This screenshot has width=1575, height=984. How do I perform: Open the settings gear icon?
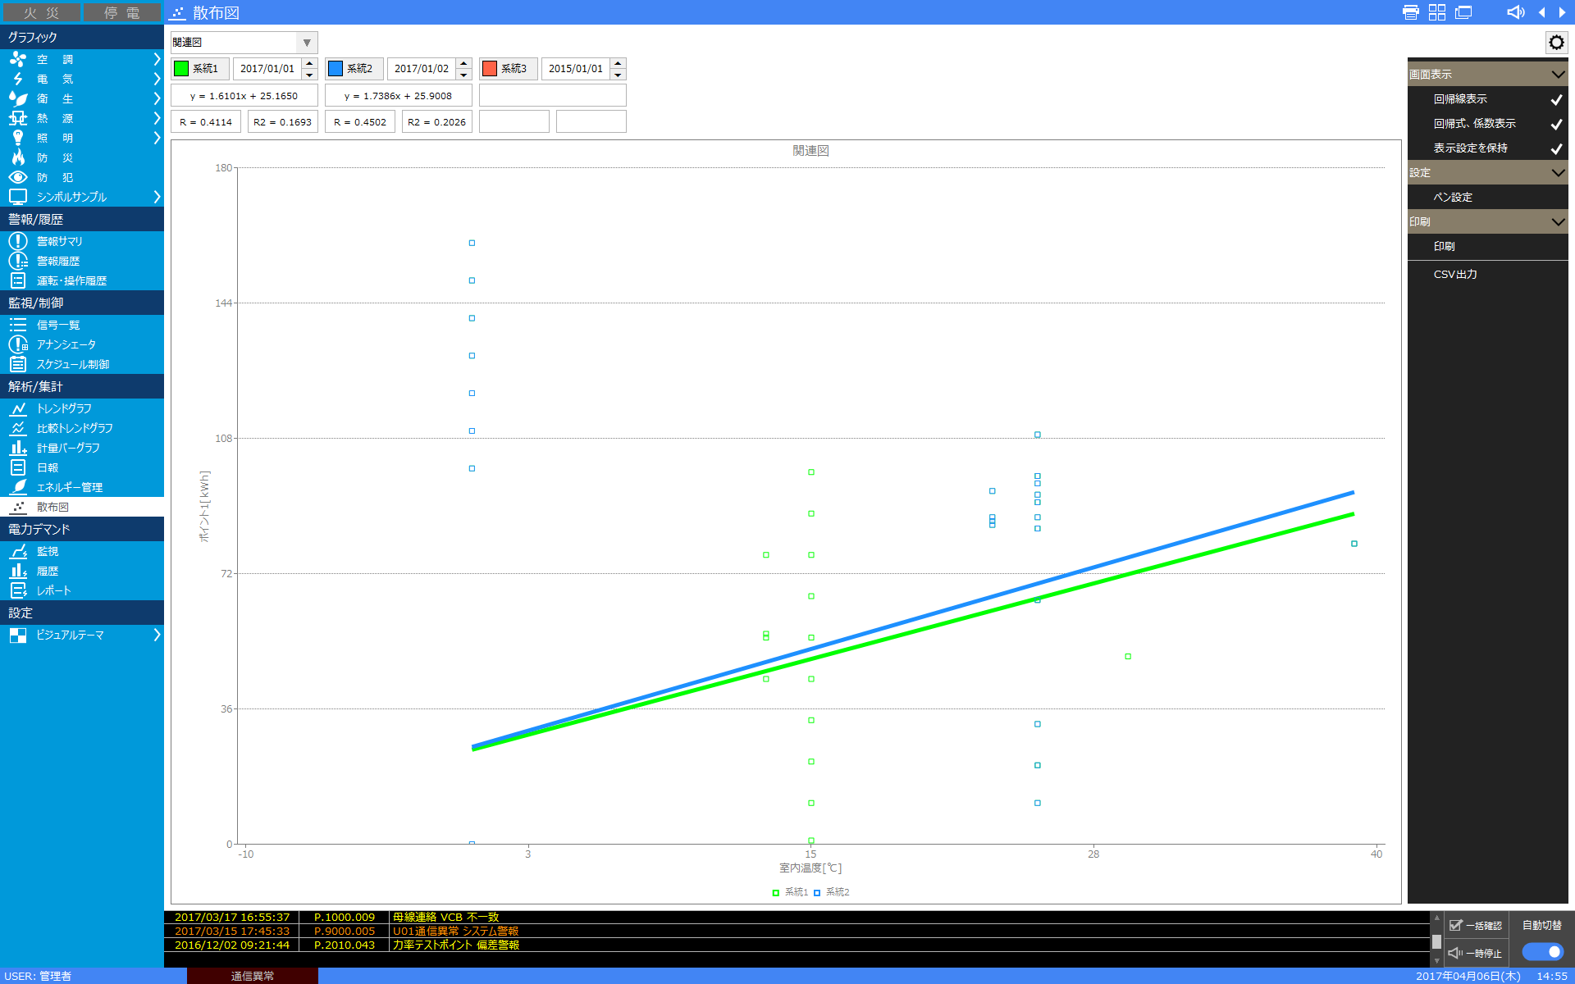point(1556,43)
